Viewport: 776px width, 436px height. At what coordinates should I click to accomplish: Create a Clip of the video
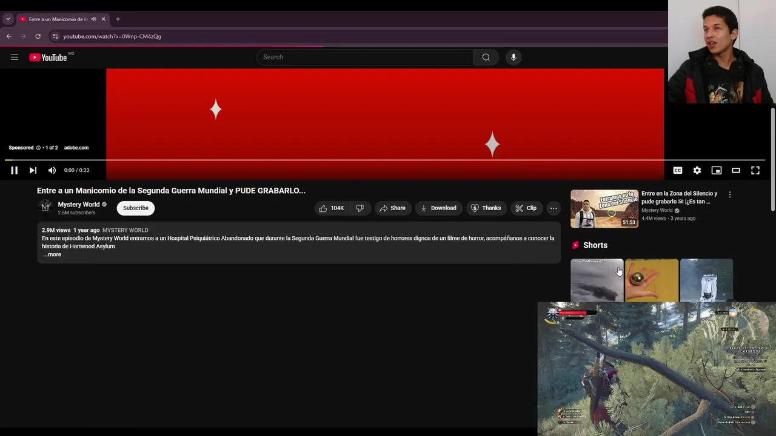tap(526, 208)
